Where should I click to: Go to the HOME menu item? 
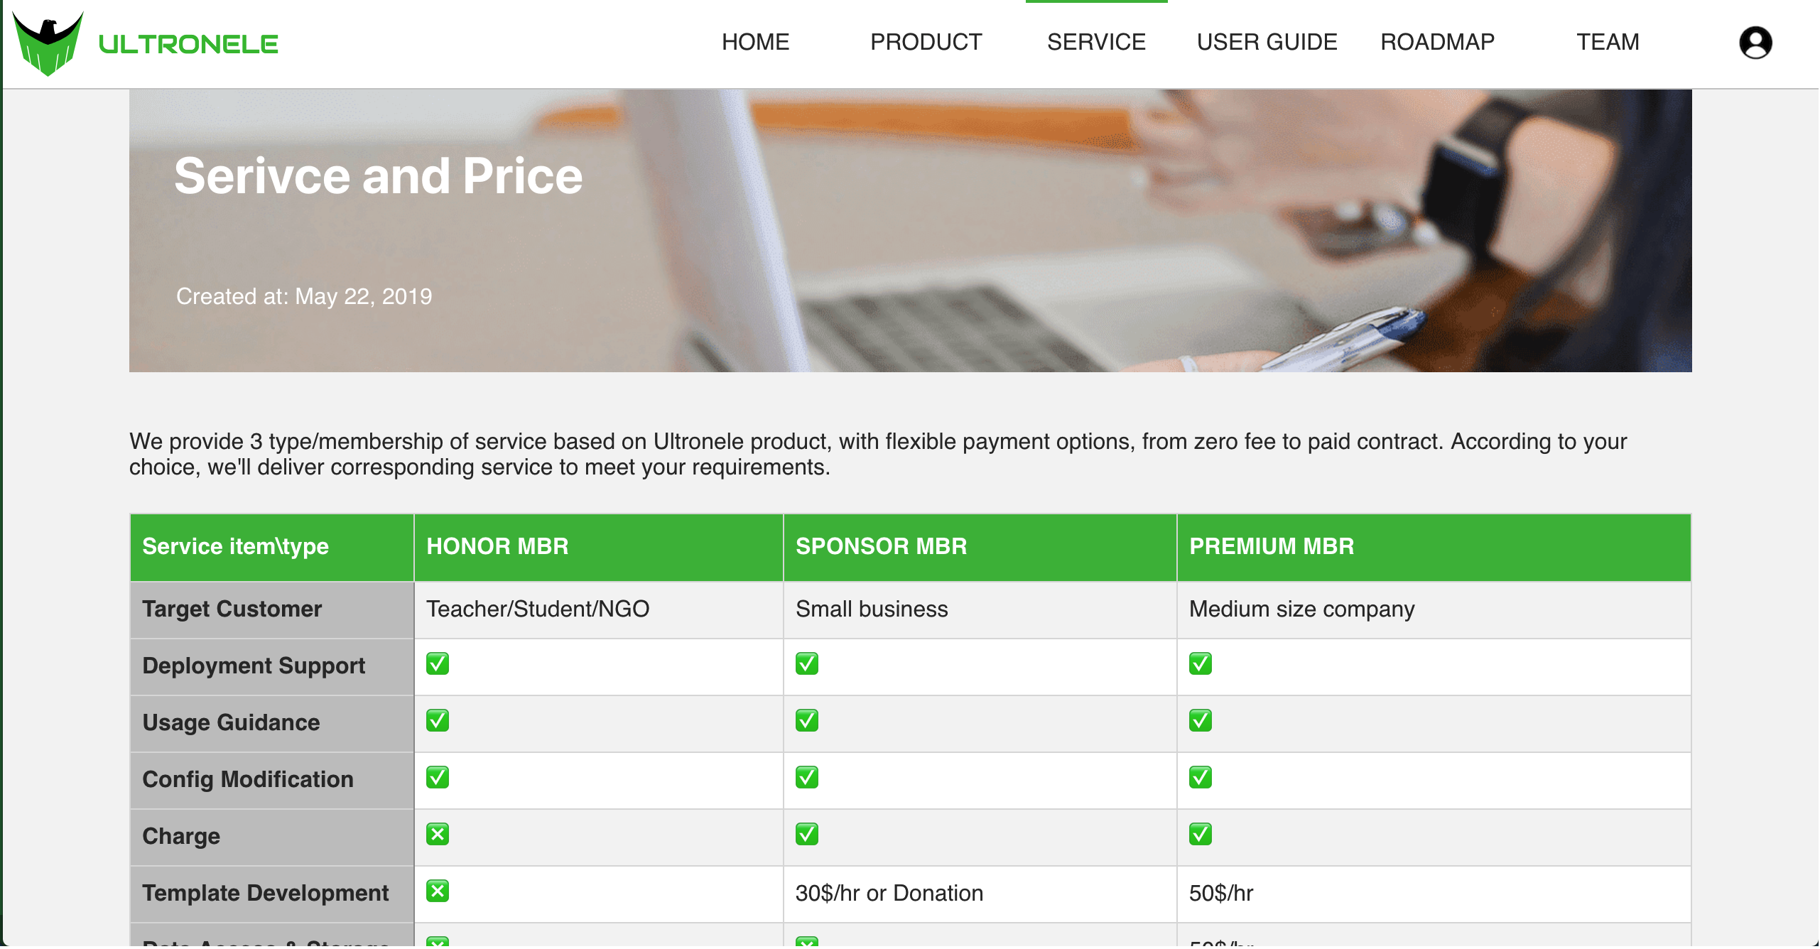pyautogui.click(x=755, y=43)
